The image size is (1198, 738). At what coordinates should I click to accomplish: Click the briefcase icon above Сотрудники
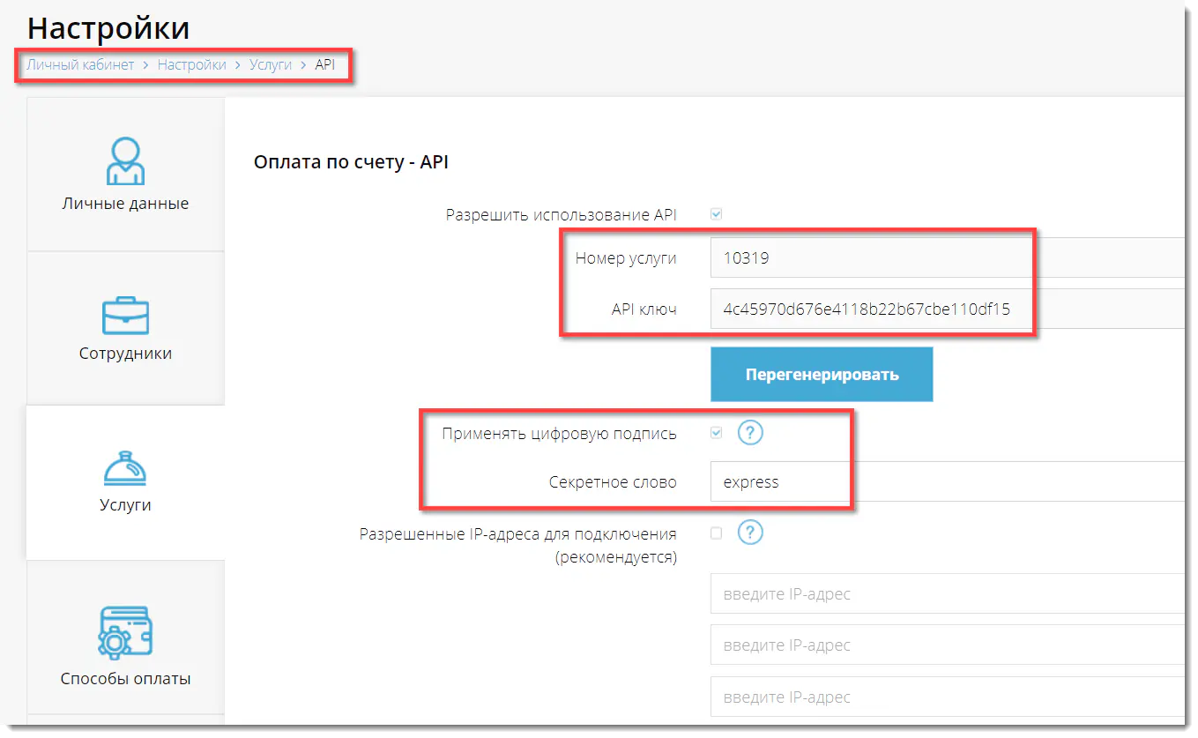click(126, 315)
